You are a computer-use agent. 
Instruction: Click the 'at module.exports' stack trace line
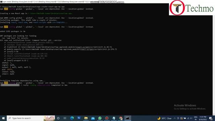(x=60, y=49)
